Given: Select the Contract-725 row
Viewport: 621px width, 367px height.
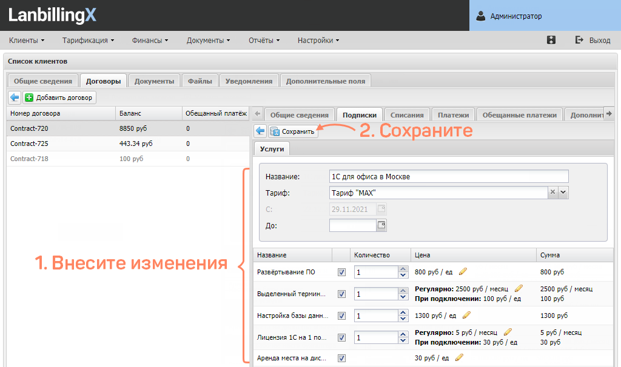Looking at the screenshot, I should (x=127, y=144).
